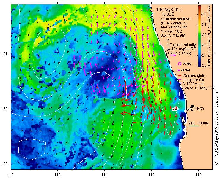
Task: Click the '25 cm/s glide' legend text
Action: (x=194, y=76)
